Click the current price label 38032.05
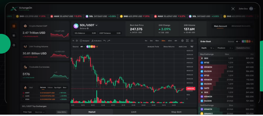 coord(191,89)
